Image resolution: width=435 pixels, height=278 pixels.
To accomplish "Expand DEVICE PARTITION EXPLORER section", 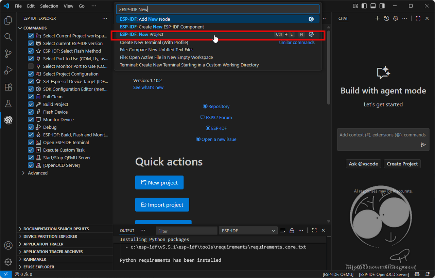I will click(65, 236).
